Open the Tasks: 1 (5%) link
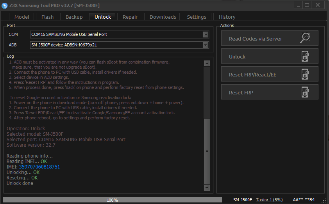The width and height of the screenshot is (329, 204). pos(269,200)
